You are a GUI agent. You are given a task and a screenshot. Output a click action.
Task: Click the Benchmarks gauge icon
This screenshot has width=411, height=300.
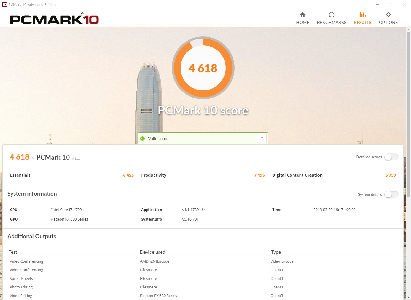coord(332,15)
